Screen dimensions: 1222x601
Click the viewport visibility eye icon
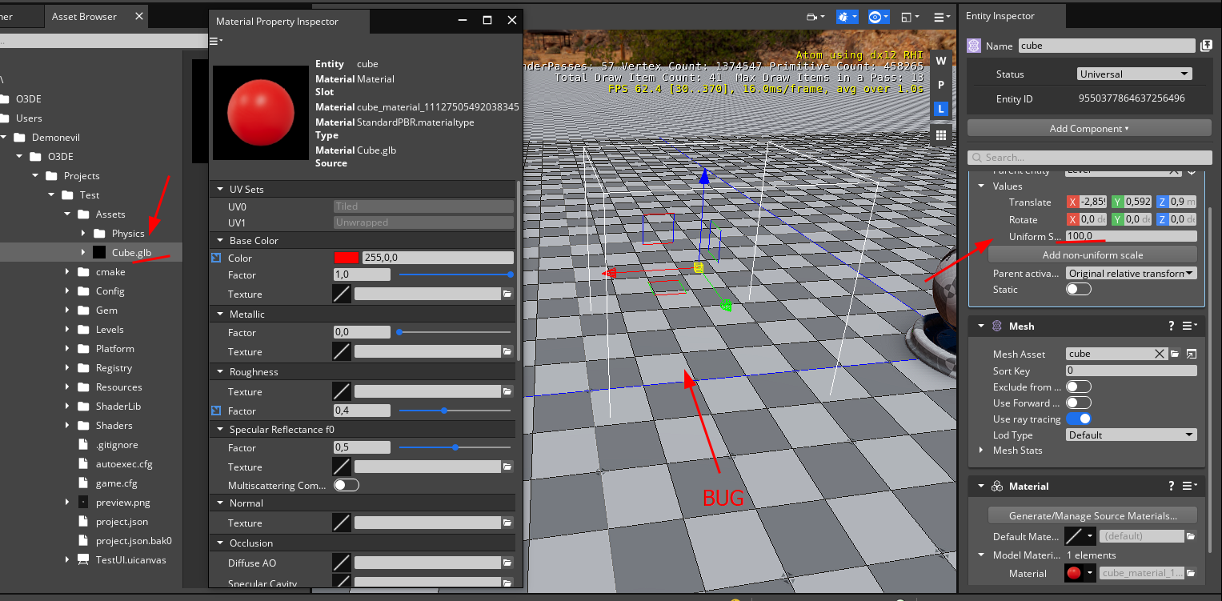point(876,17)
